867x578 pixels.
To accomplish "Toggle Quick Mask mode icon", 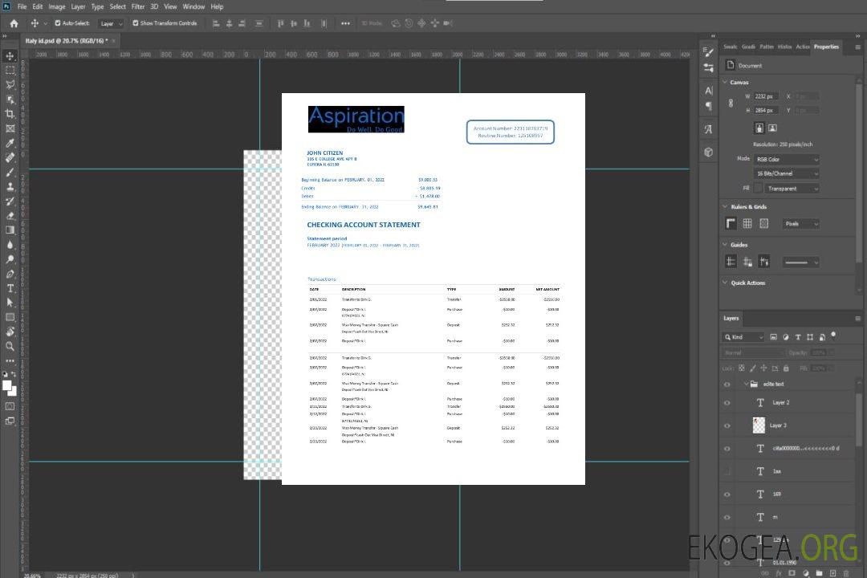I will 10,406.
